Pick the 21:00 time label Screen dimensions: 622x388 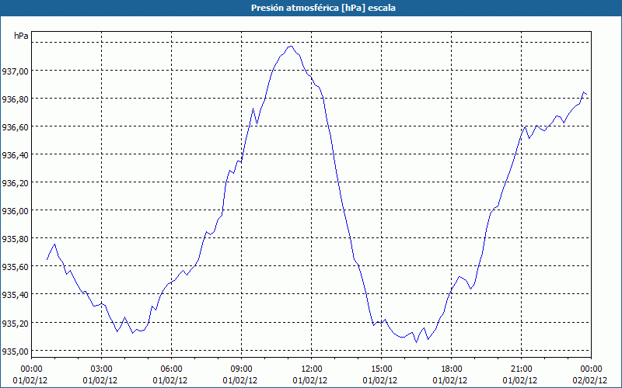coord(521,369)
